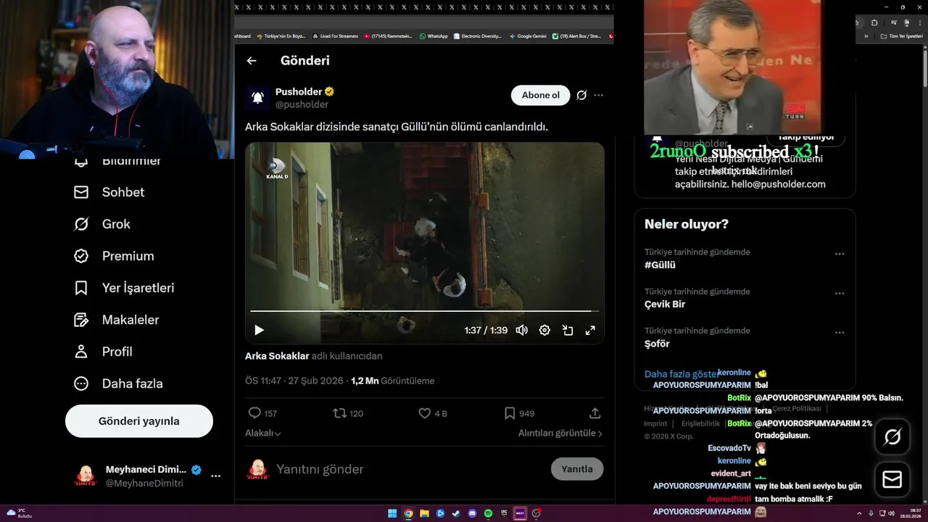Viewport: 928px width, 522px height.
Task: Share the post via the share icon
Action: [595, 413]
